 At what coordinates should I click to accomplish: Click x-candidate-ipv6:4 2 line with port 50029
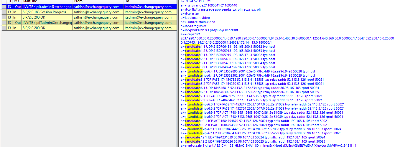pos(248,75)
